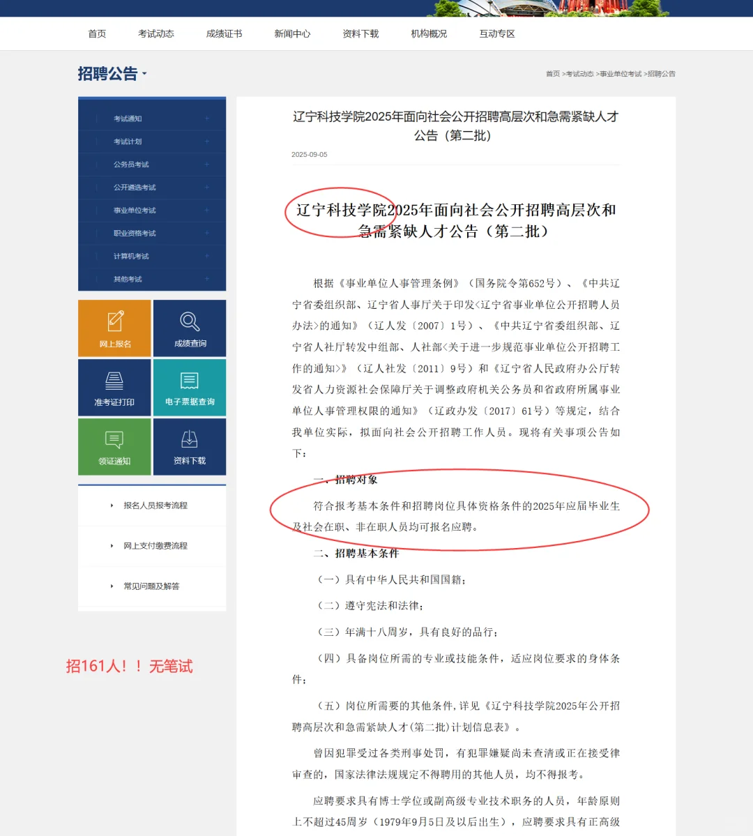Click the line （三）年满十八周岁
Viewport: 753px width, 836px height.
point(407,632)
